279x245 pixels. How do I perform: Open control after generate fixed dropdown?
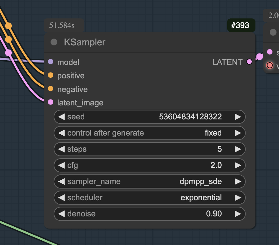[x=150, y=133]
